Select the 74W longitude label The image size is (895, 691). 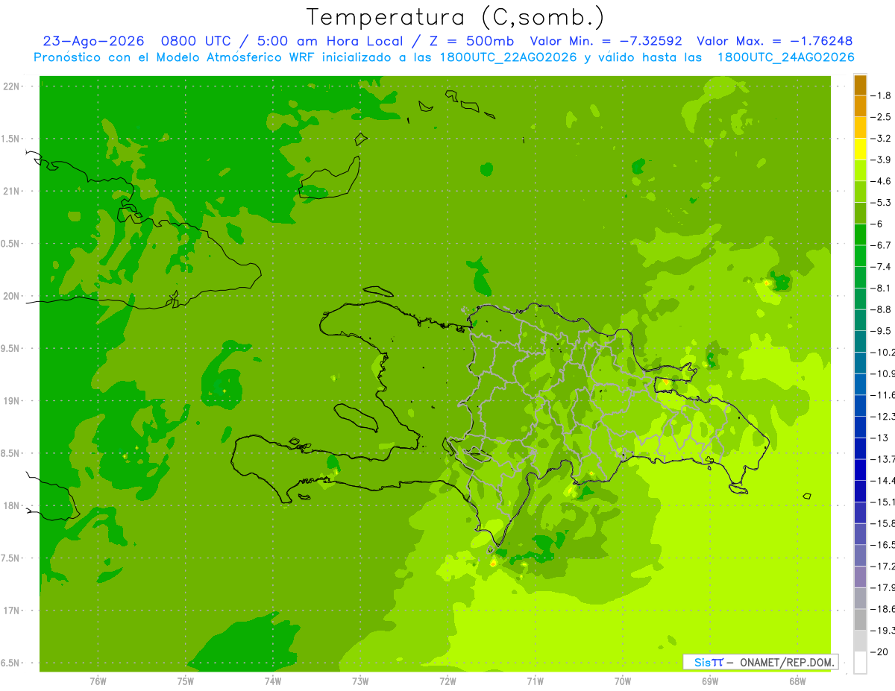273,681
